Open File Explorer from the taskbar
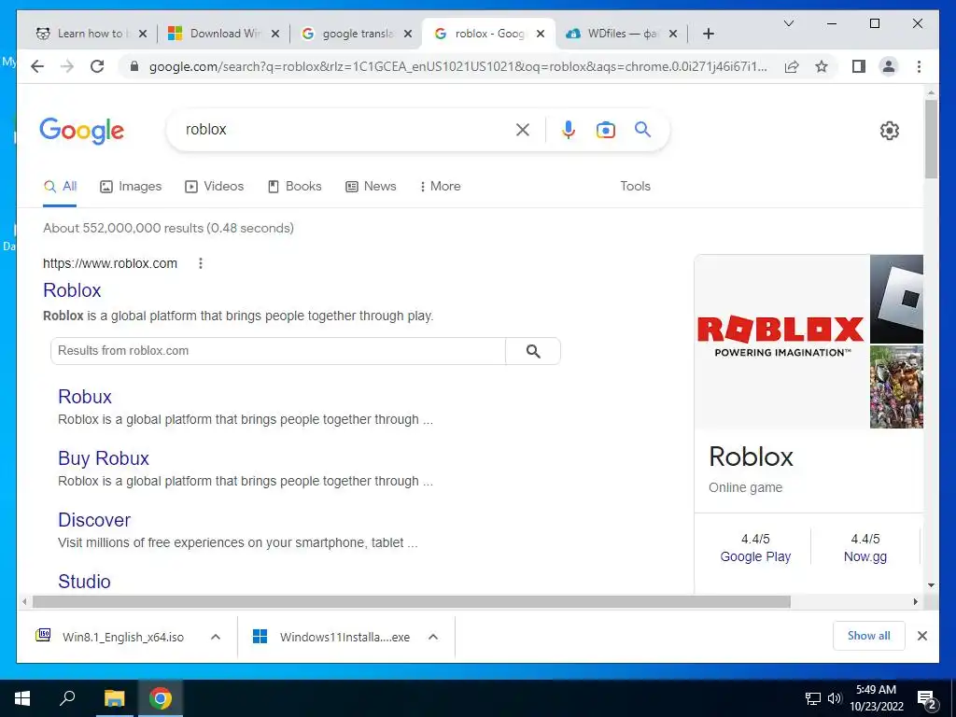Viewport: 956px width, 717px height. 114,698
